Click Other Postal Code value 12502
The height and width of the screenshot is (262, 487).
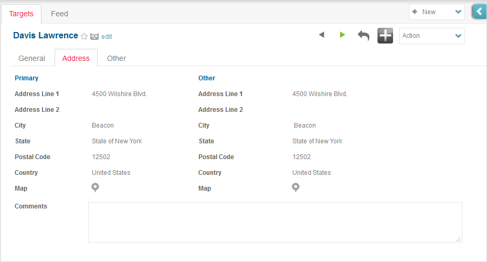click(x=301, y=157)
